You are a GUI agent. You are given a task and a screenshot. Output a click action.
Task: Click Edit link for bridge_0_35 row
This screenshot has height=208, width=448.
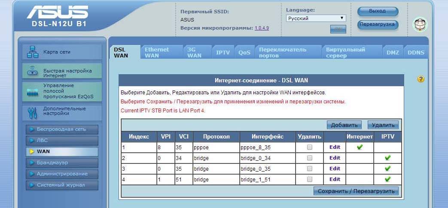click(335, 169)
